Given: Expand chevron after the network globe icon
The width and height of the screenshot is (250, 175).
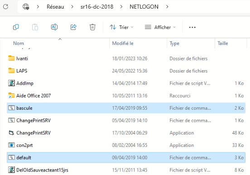Looking at the screenshot, I should (38, 7).
